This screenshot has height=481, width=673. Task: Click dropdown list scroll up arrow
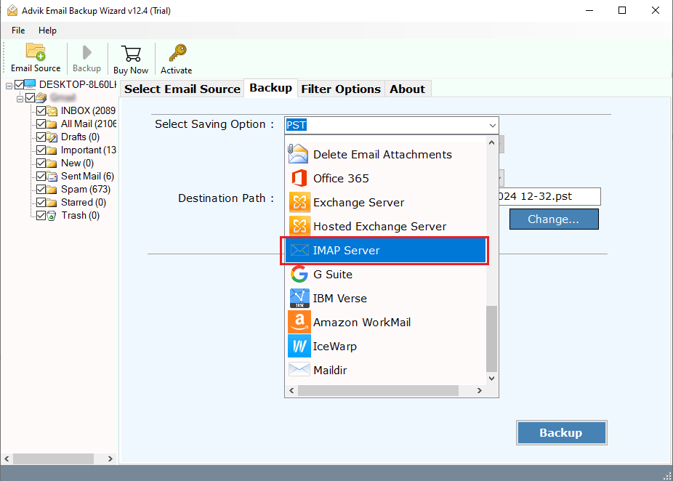point(492,142)
